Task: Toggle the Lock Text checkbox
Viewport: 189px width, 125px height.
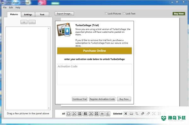Action: tap(124, 14)
